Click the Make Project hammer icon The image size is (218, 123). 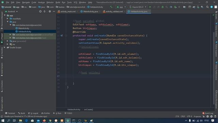(111, 7)
